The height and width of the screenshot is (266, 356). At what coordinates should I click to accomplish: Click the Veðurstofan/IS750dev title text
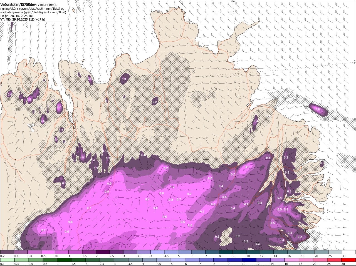point(18,5)
